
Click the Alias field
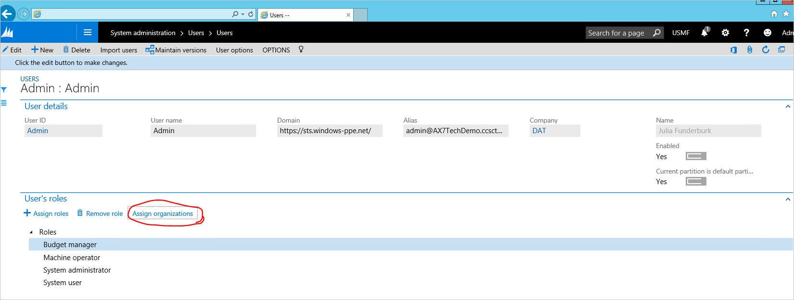456,131
